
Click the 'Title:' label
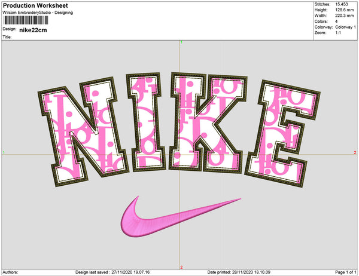pyautogui.click(x=7, y=37)
